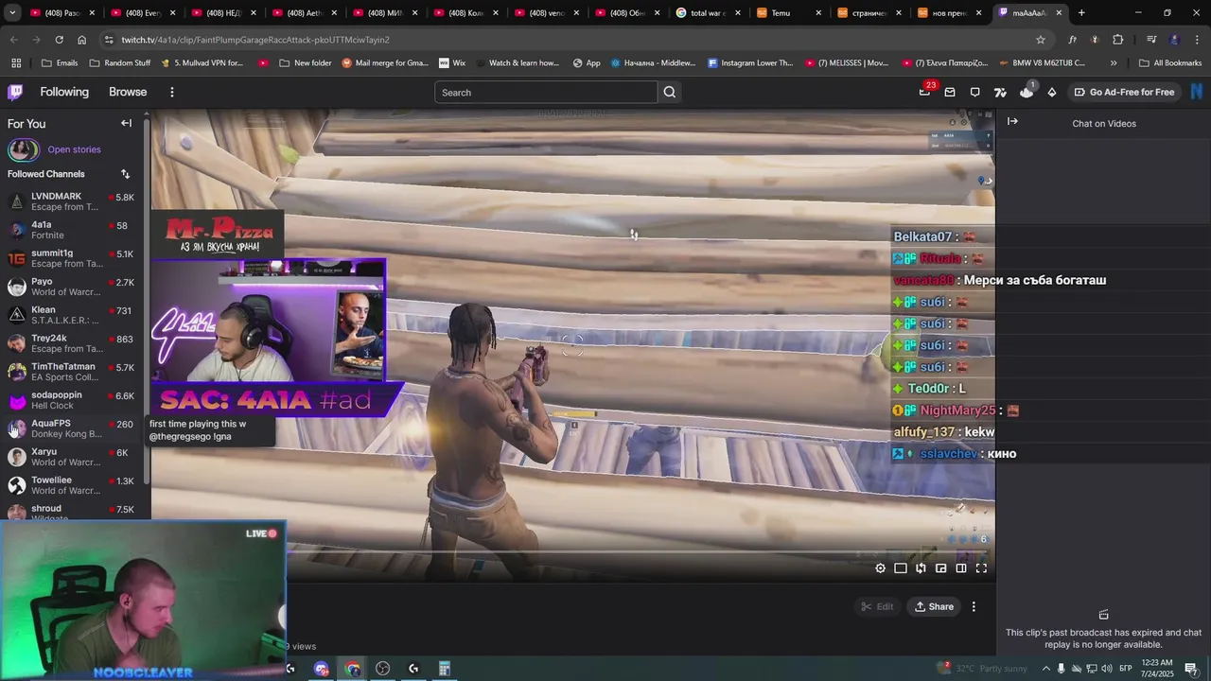Open the All Bookmarks folder
The height and width of the screenshot is (681, 1211).
click(x=1170, y=63)
